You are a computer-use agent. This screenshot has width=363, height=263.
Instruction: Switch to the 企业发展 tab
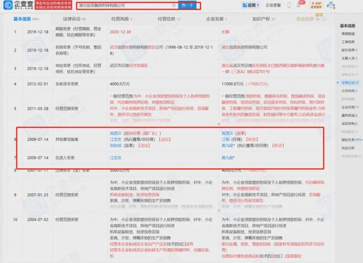(215, 19)
